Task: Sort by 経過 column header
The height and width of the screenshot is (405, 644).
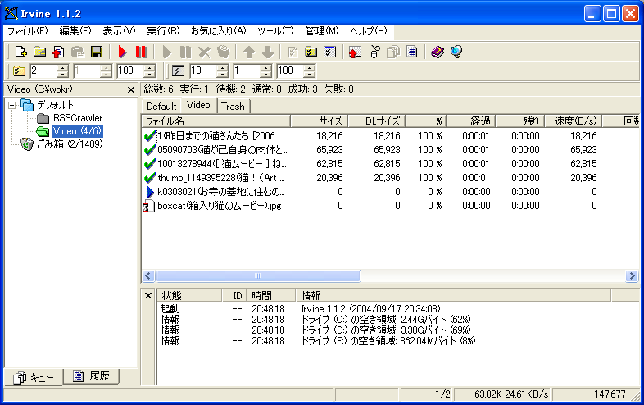Action: point(471,121)
